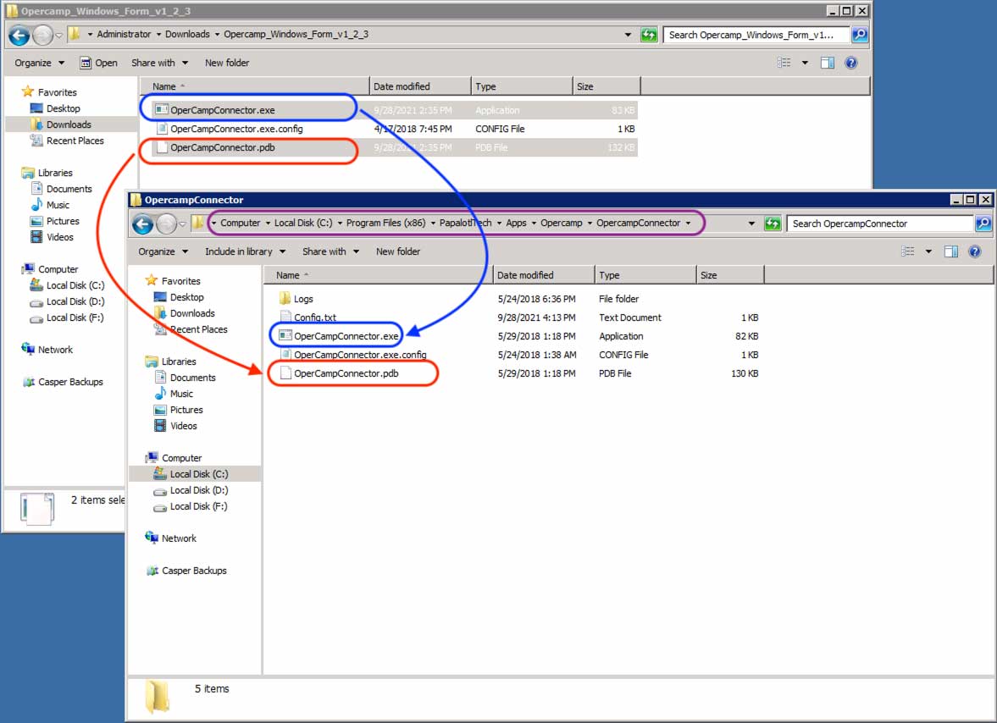Viewport: 997px width, 723px height.
Task: Click the help icon in the OpercampConnector toolbar
Action: click(974, 251)
